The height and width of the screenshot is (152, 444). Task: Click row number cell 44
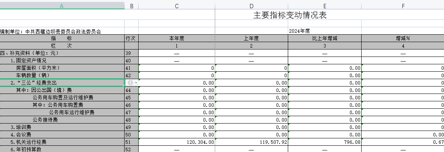coord(131,90)
